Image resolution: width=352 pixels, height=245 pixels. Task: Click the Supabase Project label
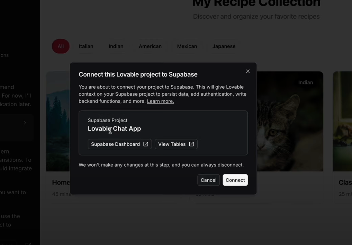click(x=108, y=120)
